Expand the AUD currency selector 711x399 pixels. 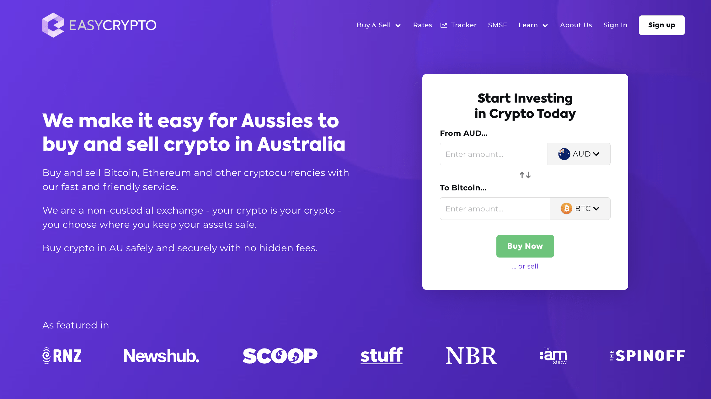[x=579, y=154]
